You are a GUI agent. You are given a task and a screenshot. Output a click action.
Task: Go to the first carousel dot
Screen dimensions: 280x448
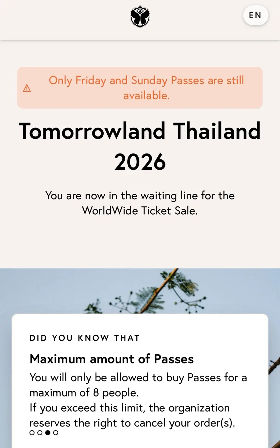click(32, 433)
